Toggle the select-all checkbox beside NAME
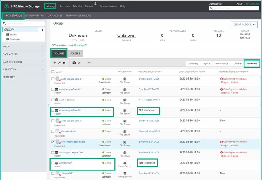 pyautogui.click(x=53, y=72)
